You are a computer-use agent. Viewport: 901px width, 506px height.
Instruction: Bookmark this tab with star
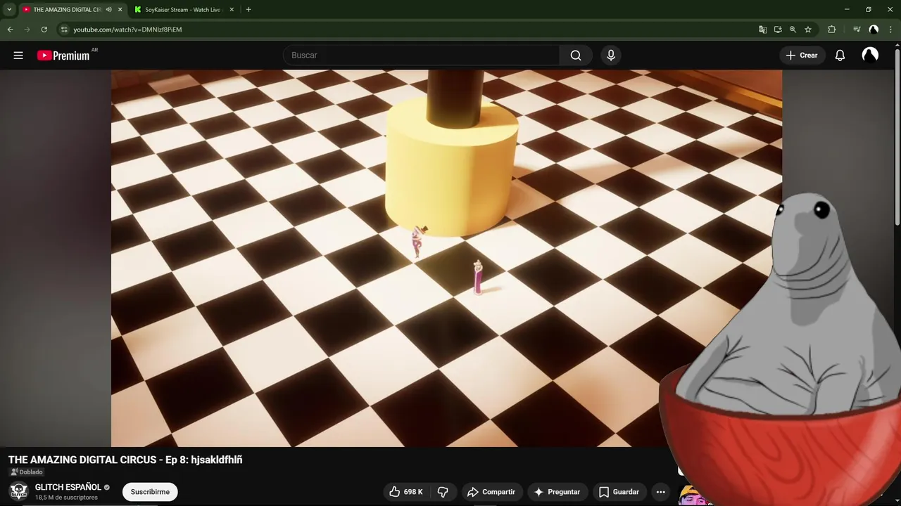pyautogui.click(x=808, y=30)
